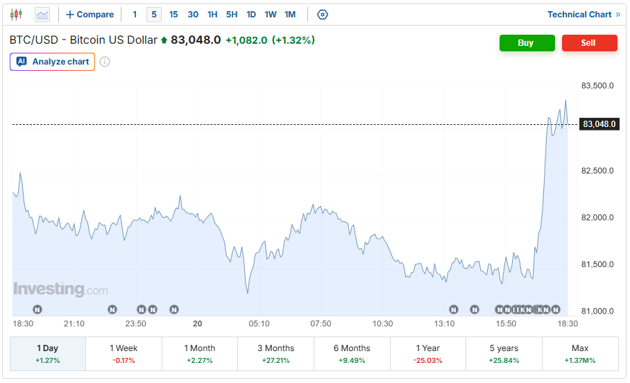Select the area chart type icon
Viewport: 630px width, 383px height.
42,15
